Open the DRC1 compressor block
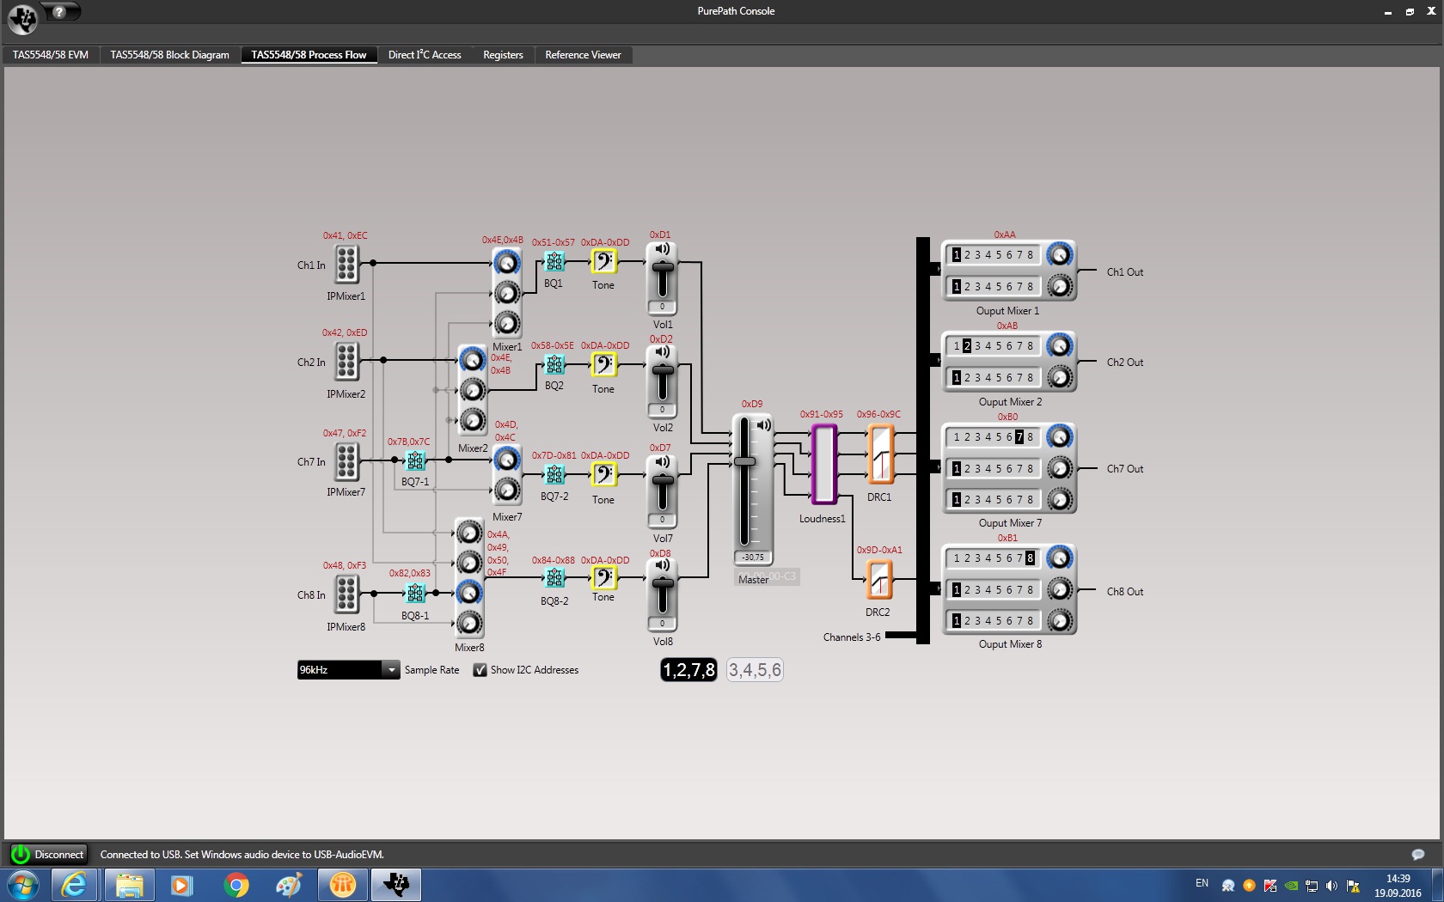 click(880, 454)
